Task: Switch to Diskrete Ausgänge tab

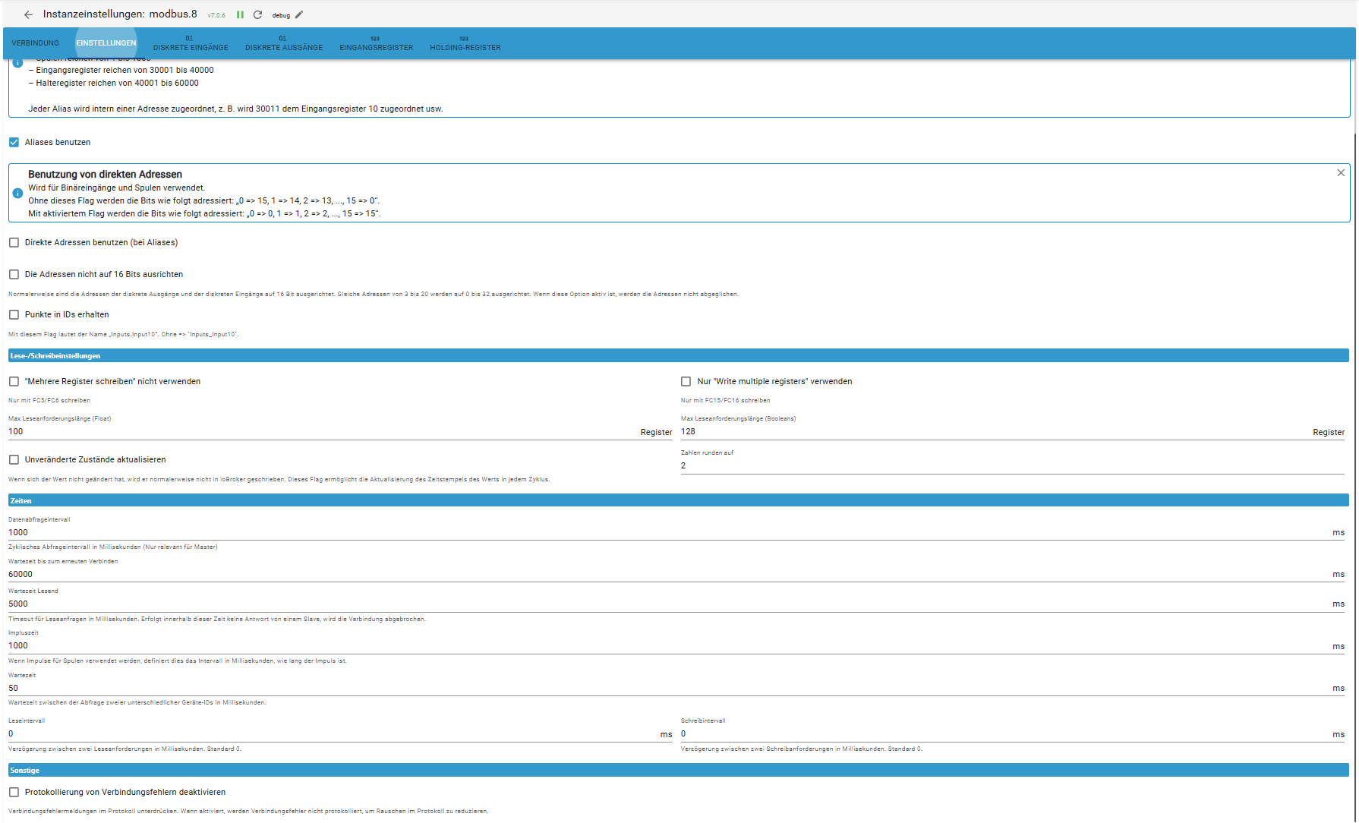Action: (284, 43)
